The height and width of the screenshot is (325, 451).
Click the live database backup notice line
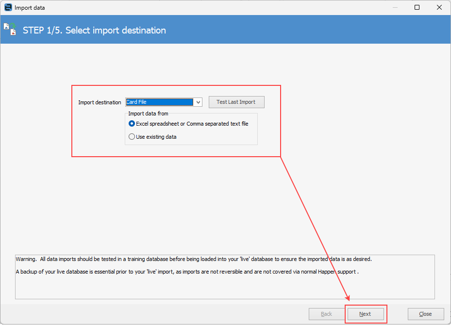[x=187, y=272]
